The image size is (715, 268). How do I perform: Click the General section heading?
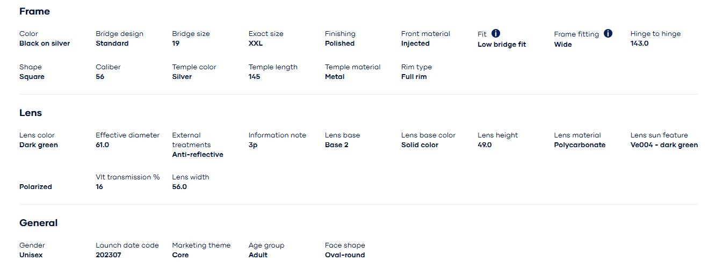[38, 223]
